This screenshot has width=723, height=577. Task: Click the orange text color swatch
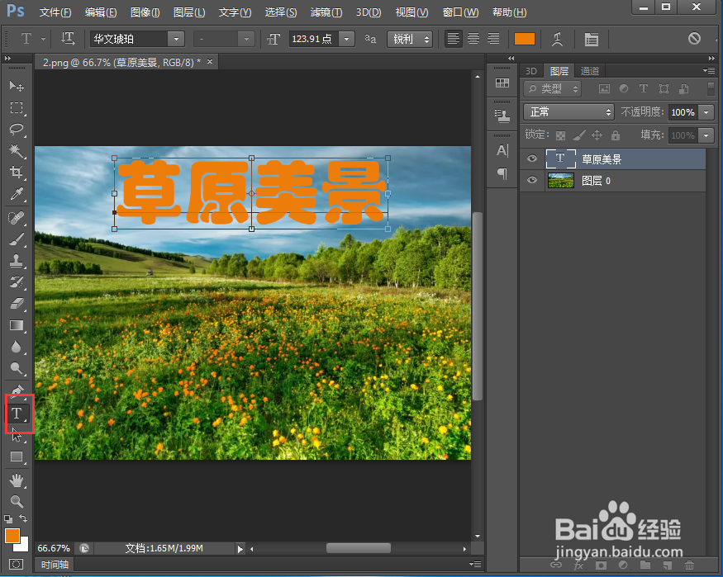tap(526, 39)
